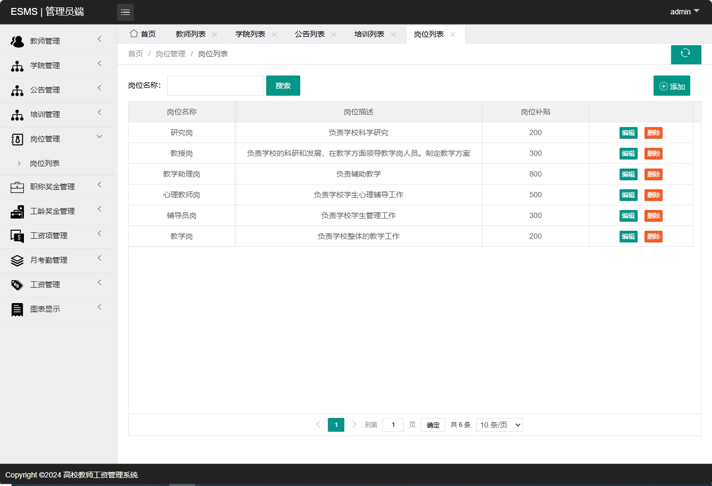Change page size via 10 条/页 dropdown
The image size is (712, 486).
(498, 424)
